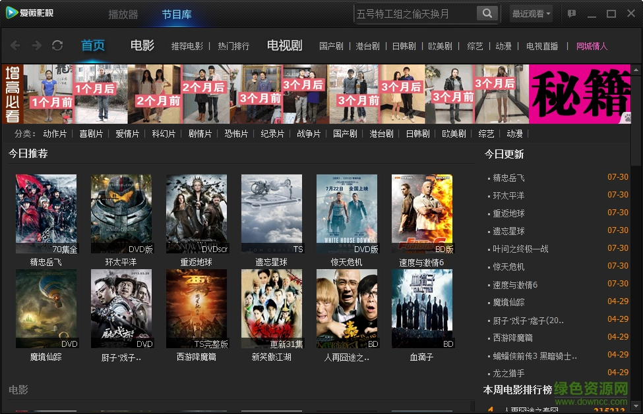The width and height of the screenshot is (643, 414).
Task: Open the 精忠岳飞 poster thumbnail
Action: 46,214
